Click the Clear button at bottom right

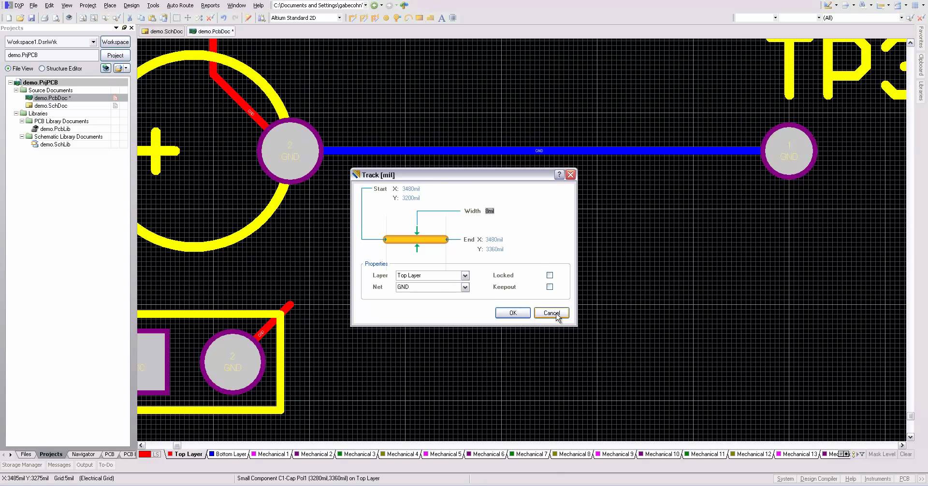906,454
